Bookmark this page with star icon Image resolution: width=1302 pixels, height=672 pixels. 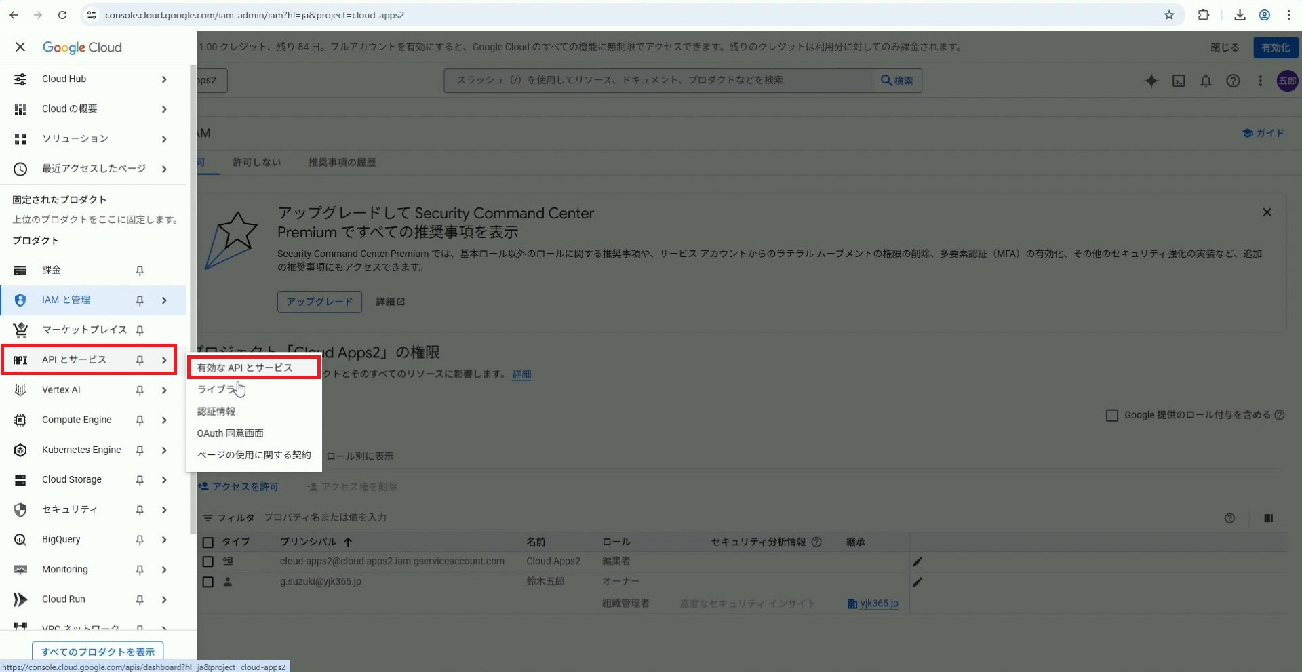click(x=1169, y=15)
